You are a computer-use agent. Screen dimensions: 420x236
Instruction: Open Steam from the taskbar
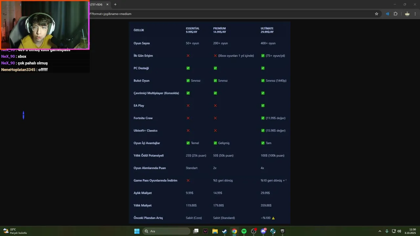pos(224,231)
